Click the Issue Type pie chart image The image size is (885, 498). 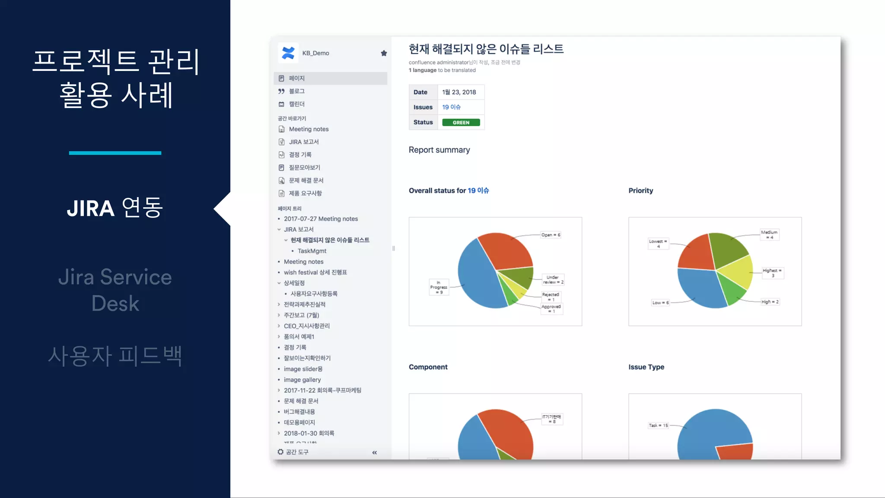tap(715, 426)
